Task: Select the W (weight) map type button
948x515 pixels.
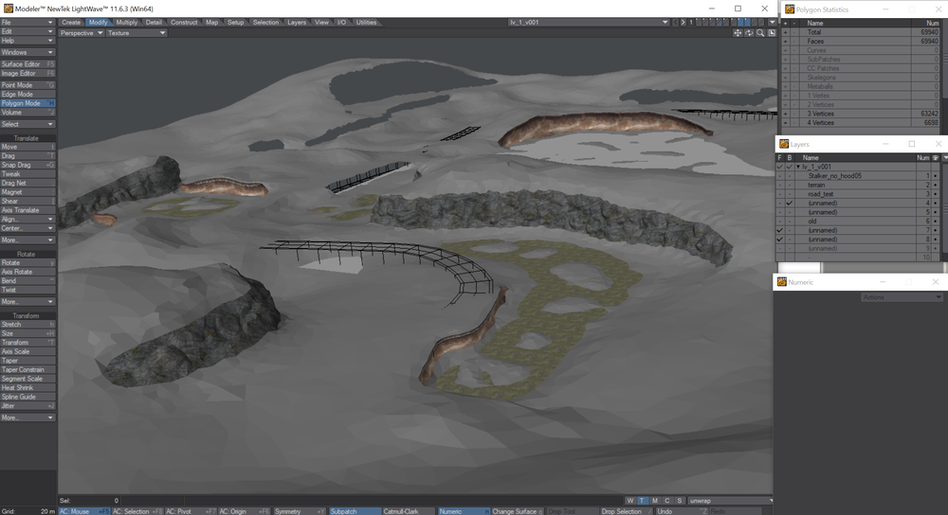Action: click(630, 500)
